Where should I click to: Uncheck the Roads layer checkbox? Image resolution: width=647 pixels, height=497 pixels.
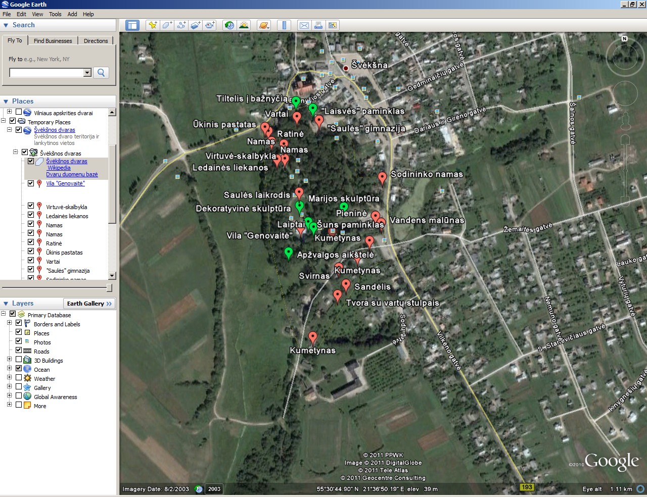click(19, 351)
